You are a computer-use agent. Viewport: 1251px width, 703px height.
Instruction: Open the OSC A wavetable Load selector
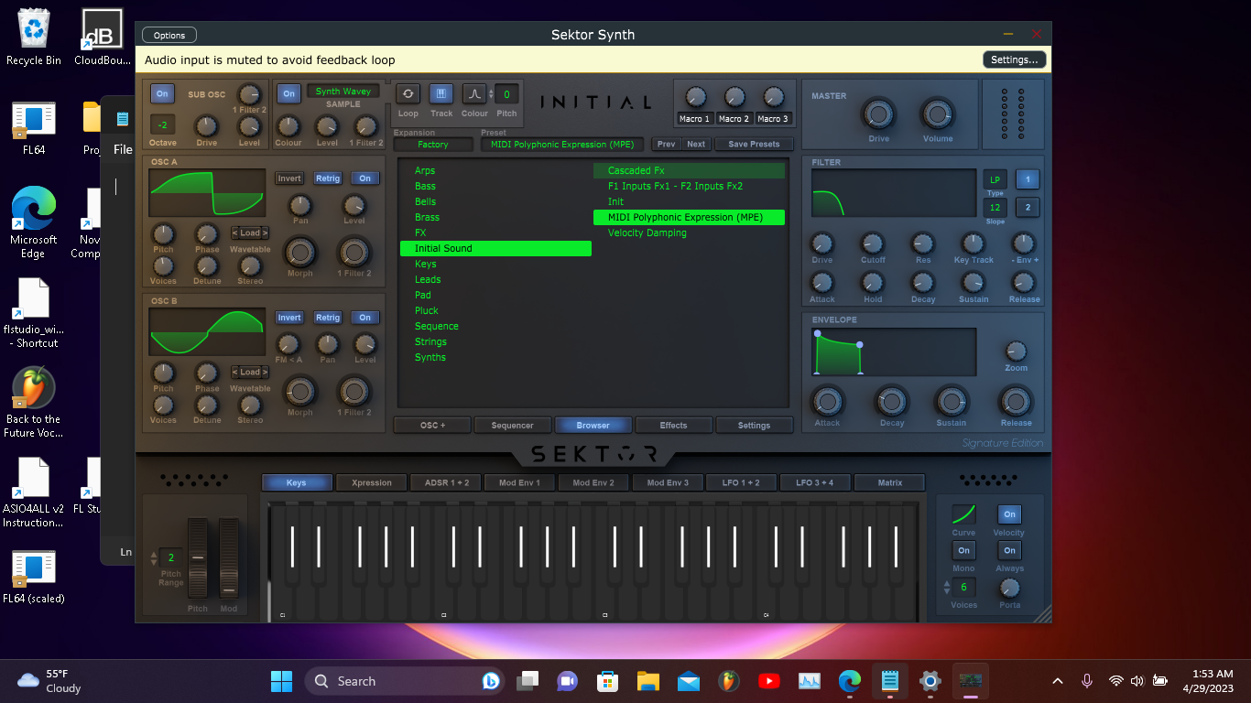click(250, 233)
